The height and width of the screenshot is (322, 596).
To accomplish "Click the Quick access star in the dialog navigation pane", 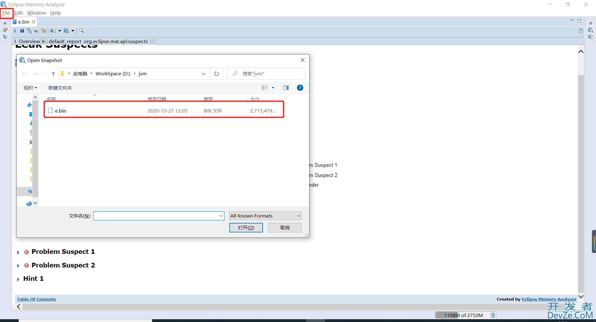I will point(29,105).
